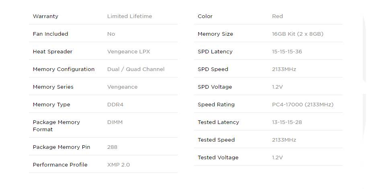Select the Limited Lifetime warranty value
The width and height of the screenshot is (372, 189).
pyautogui.click(x=129, y=16)
